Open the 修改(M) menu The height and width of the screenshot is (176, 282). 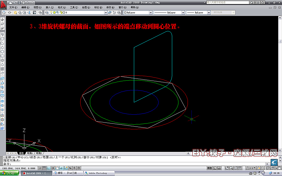point(110,8)
